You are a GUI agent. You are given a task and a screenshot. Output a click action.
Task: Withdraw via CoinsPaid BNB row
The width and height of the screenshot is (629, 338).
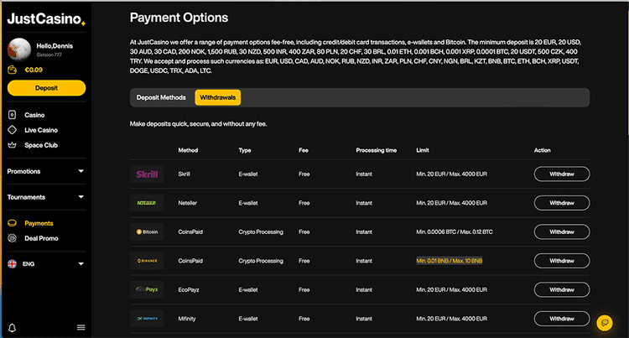pos(562,261)
